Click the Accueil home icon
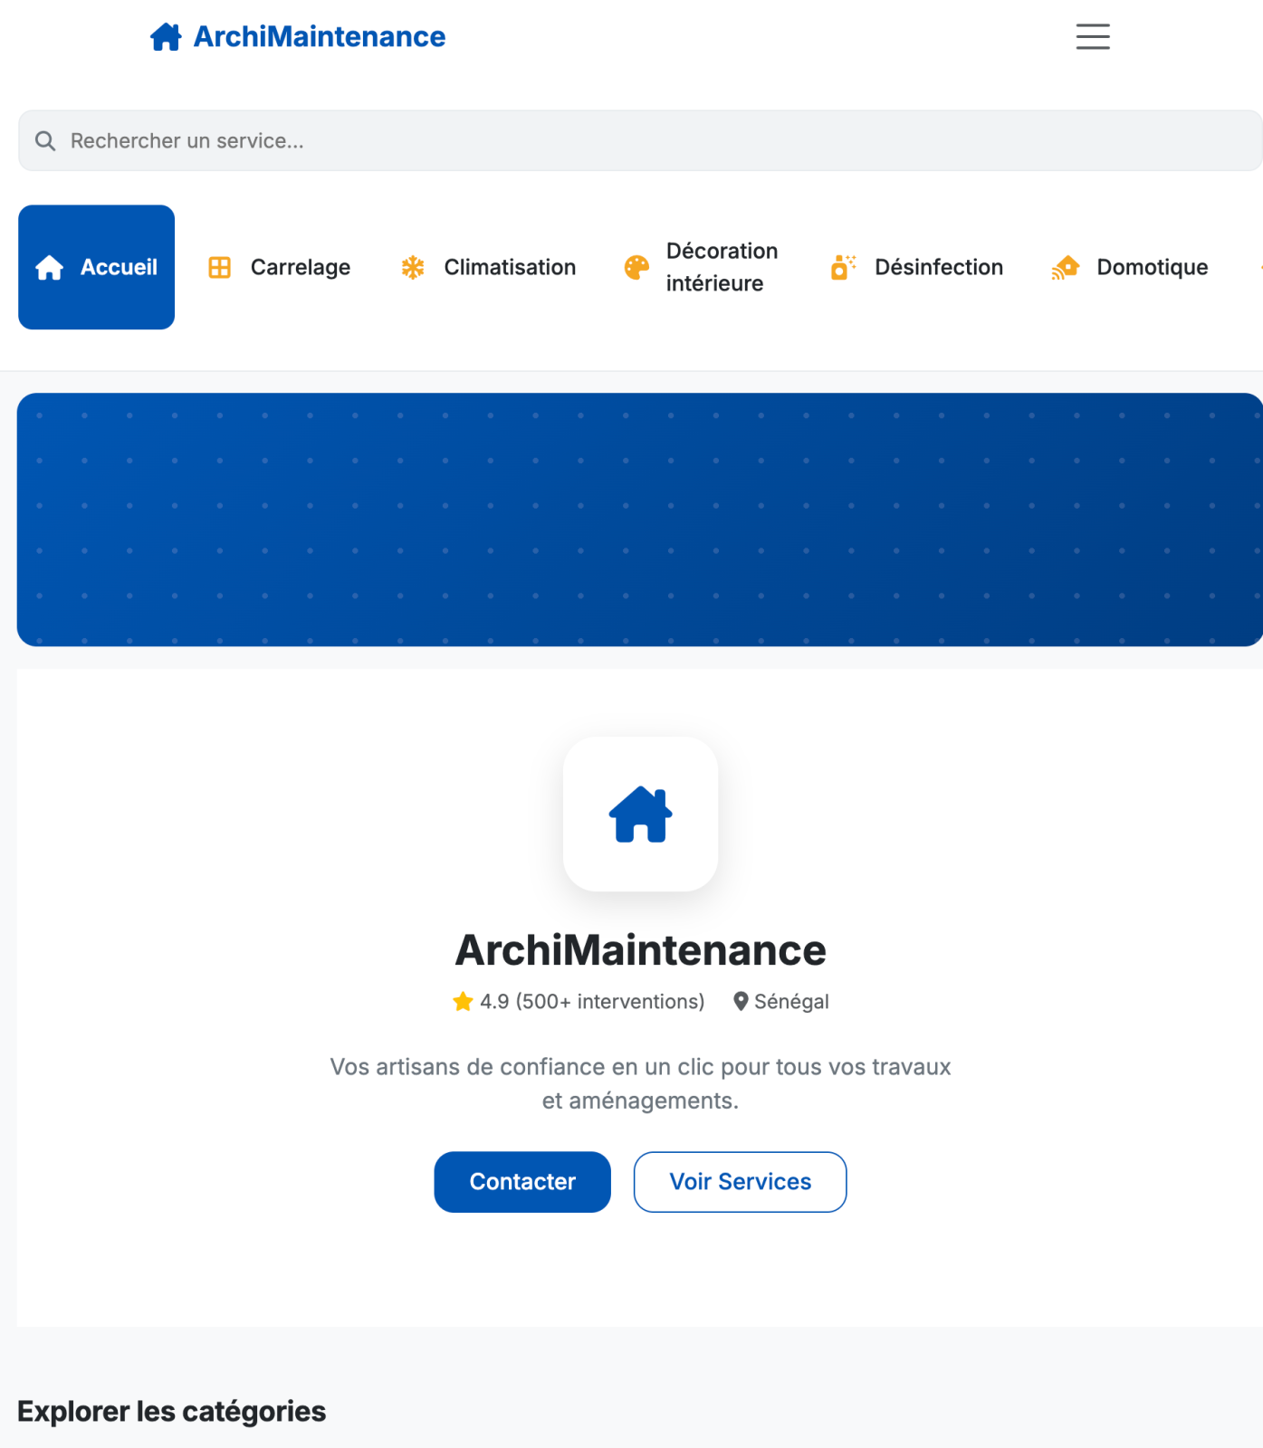The image size is (1263, 1448). pos(50,268)
